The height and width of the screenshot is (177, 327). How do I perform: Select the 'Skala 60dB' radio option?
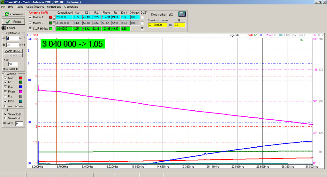point(5,118)
